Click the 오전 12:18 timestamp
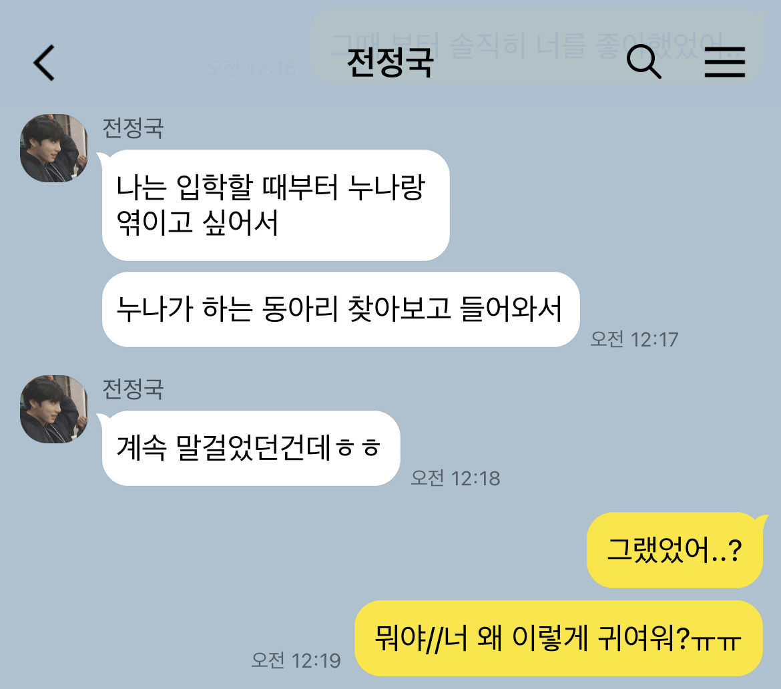This screenshot has height=689, width=781. click(455, 478)
